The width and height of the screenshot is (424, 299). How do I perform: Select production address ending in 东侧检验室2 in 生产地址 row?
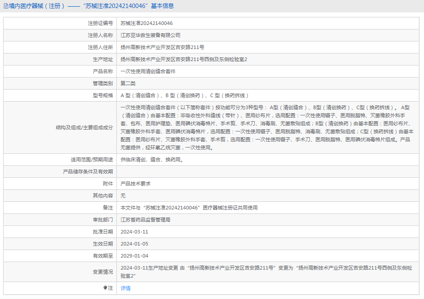pyautogui.click(x=184, y=59)
